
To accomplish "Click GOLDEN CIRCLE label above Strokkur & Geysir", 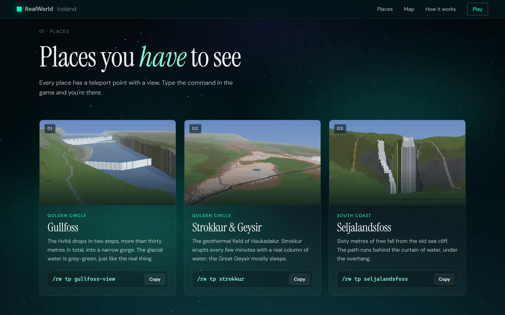I will click(x=212, y=216).
